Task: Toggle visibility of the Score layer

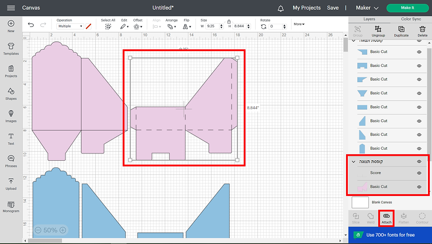Action: click(x=419, y=173)
